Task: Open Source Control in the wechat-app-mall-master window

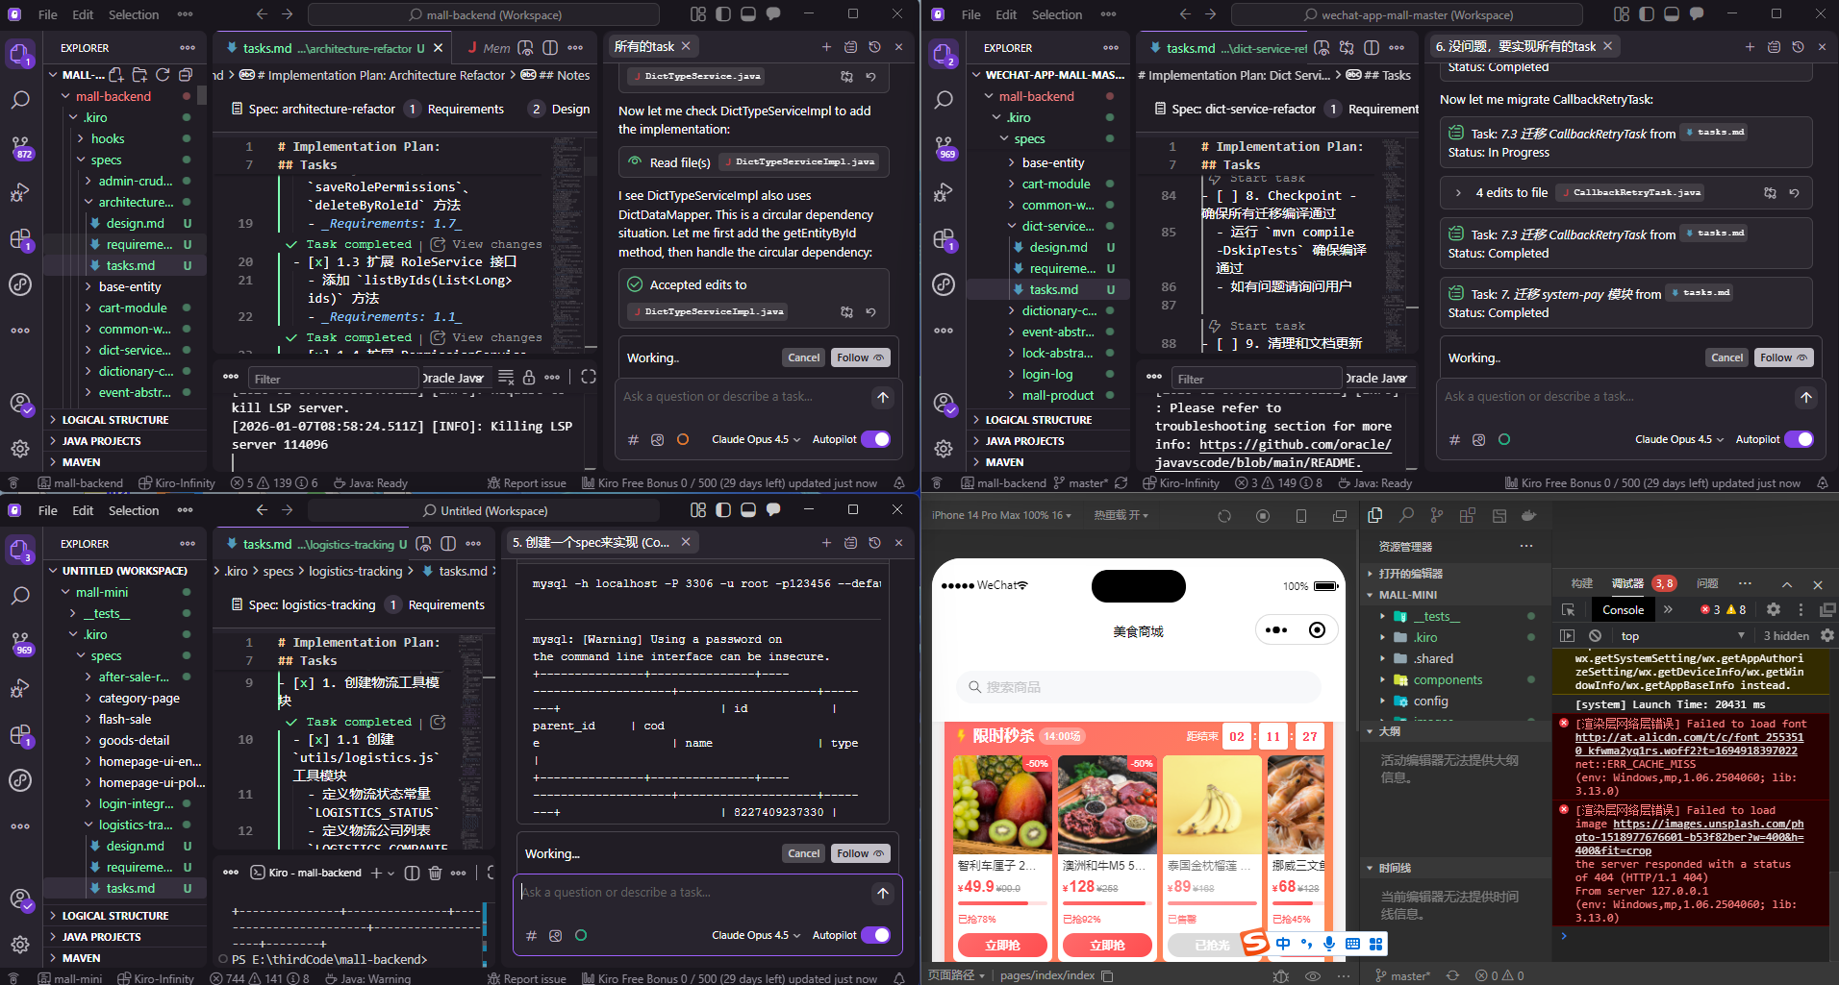Action: (x=944, y=145)
